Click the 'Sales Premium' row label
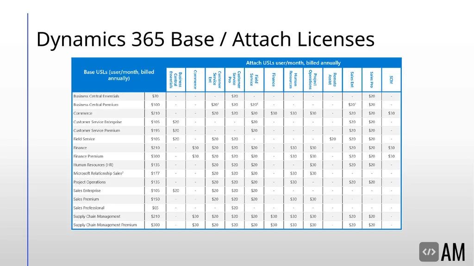 pos(86,199)
